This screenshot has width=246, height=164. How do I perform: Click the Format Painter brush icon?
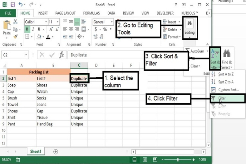(x=15, y=37)
